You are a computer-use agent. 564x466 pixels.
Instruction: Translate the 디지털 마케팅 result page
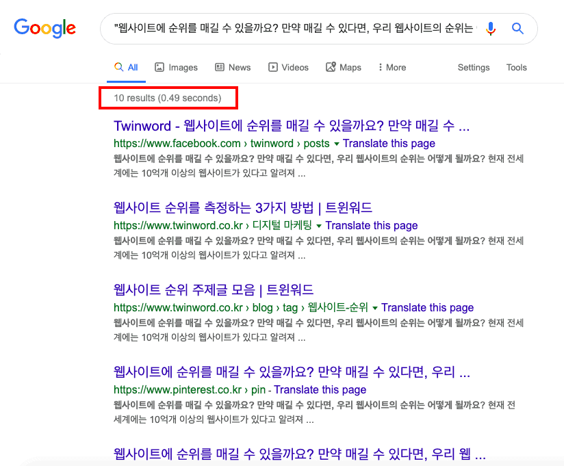(x=372, y=225)
